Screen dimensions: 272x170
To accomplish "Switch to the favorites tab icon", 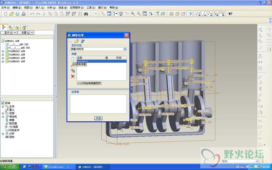I will 17,28.
